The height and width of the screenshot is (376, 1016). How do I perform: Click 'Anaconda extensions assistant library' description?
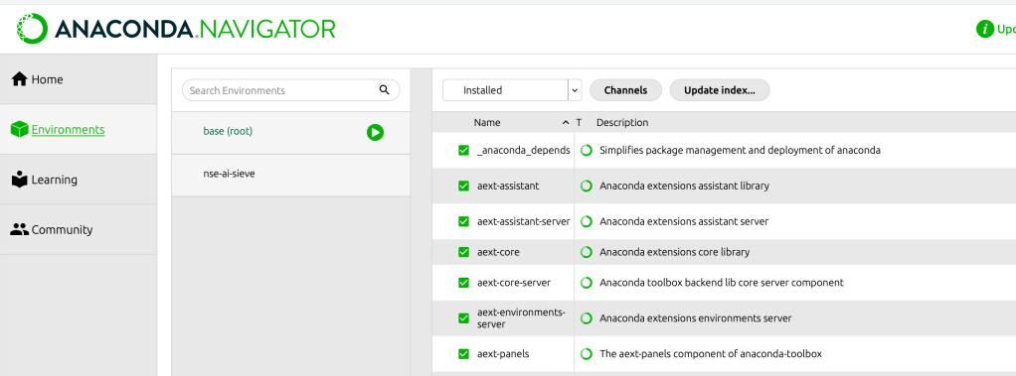(684, 186)
